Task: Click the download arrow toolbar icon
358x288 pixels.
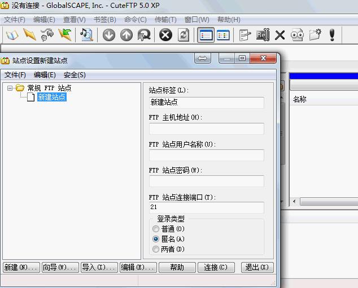Action: tap(109, 35)
